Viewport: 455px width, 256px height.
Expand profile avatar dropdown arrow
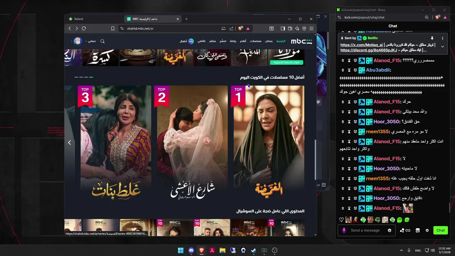(71, 41)
